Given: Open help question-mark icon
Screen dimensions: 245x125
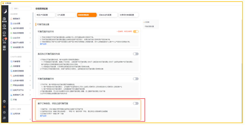Looking at the screenshot, I should point(4,101).
